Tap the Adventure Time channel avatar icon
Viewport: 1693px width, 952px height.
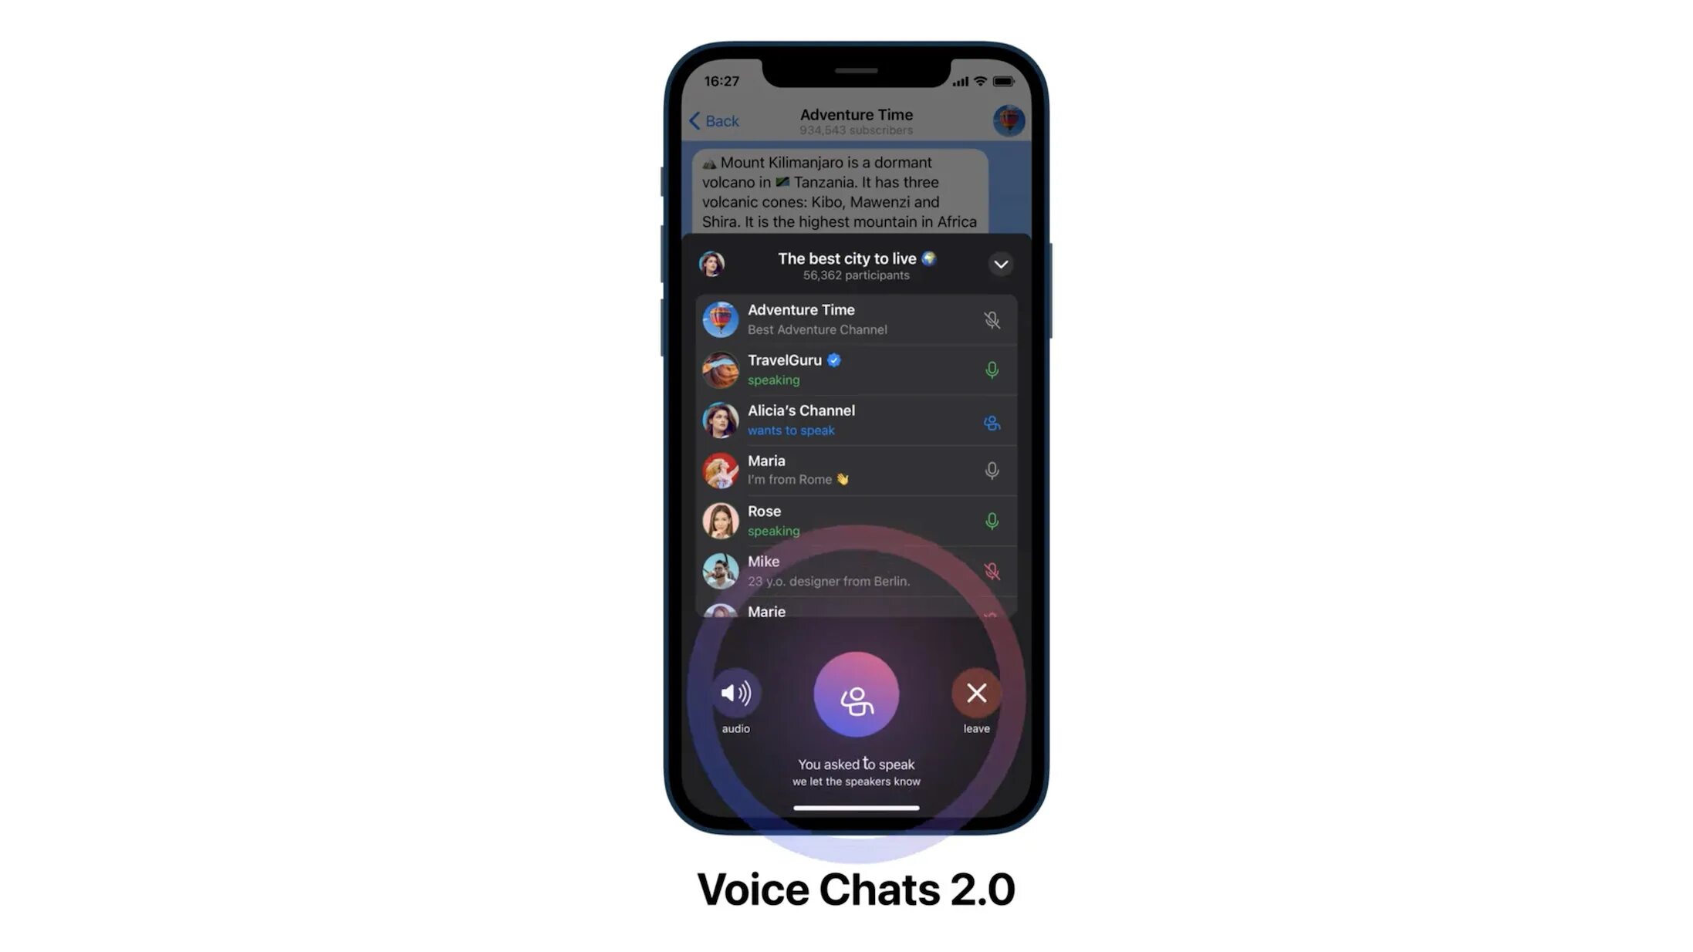(1007, 120)
